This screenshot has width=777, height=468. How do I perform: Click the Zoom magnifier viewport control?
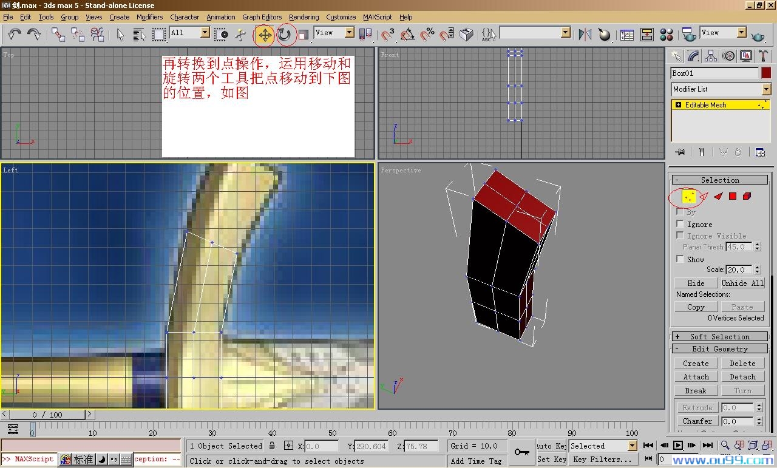[725, 446]
